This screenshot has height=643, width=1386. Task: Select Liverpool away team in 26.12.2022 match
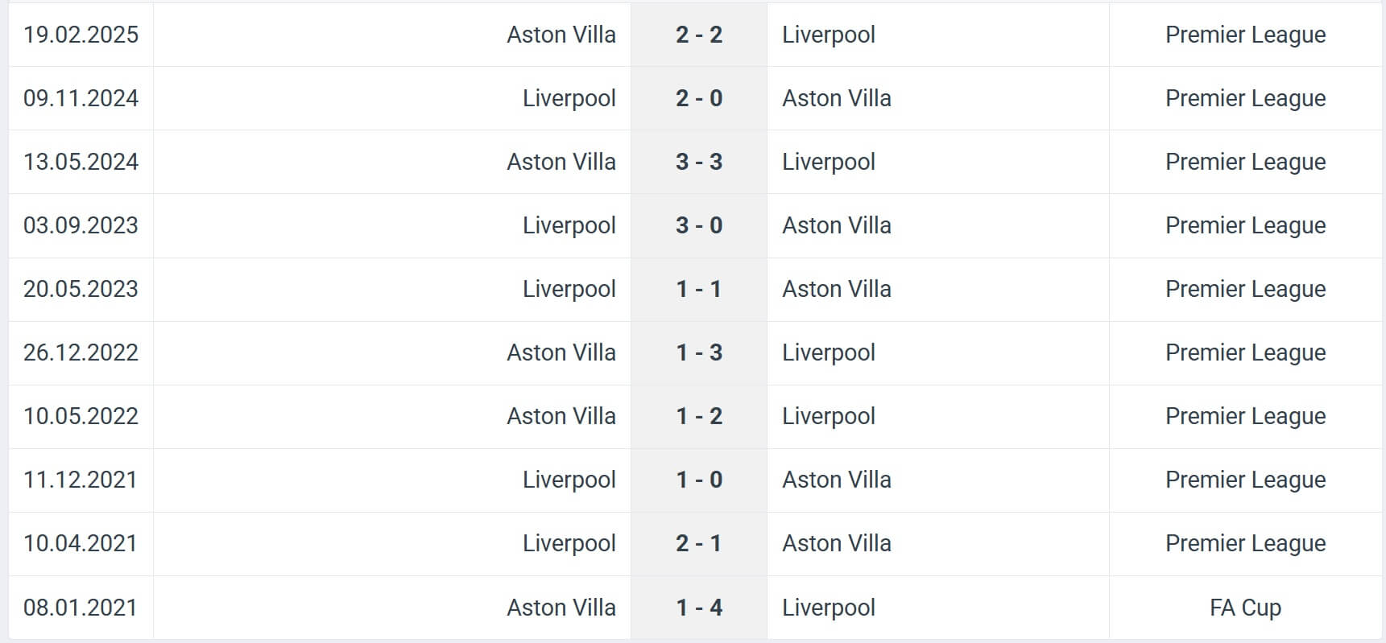(x=828, y=352)
